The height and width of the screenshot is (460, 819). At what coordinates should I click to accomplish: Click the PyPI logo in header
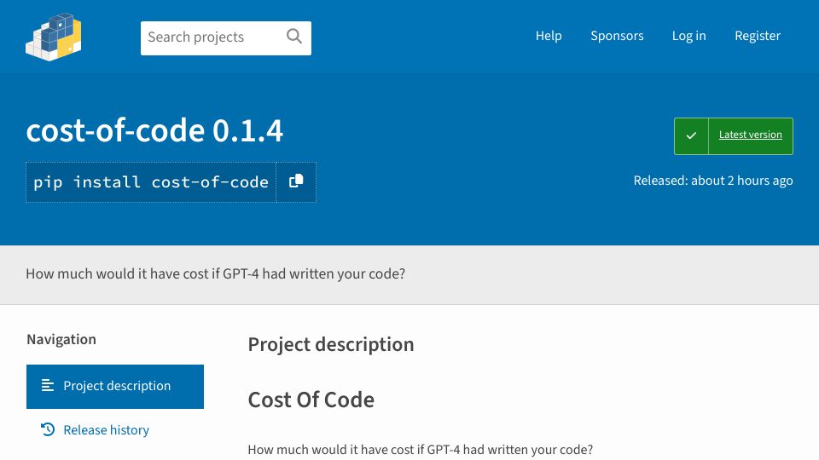point(53,37)
